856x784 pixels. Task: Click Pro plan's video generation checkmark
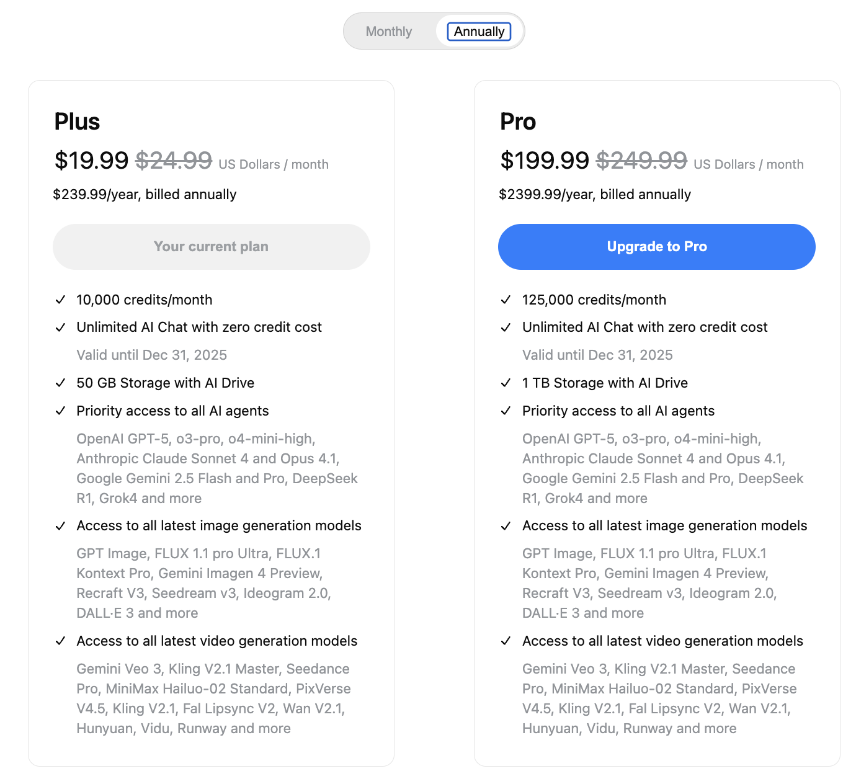(x=506, y=641)
